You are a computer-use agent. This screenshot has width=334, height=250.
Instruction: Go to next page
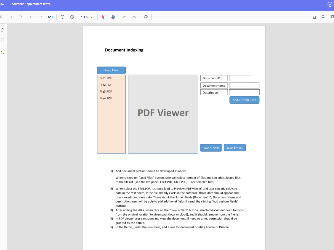(21, 17)
